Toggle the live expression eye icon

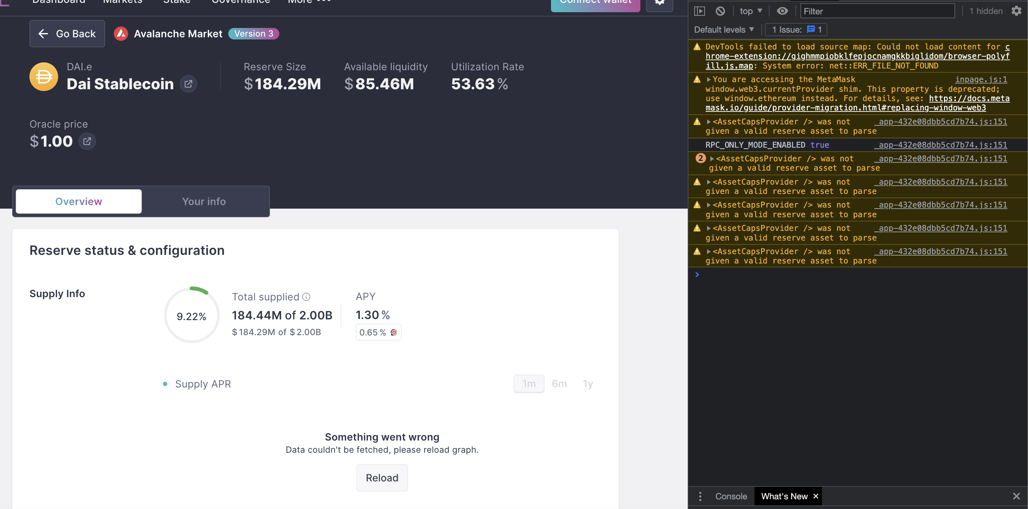(x=782, y=11)
